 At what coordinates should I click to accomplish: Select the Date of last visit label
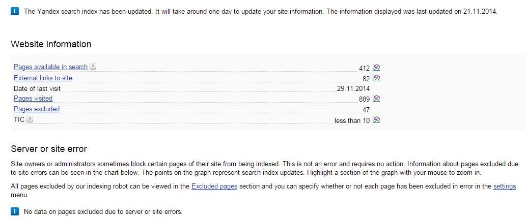coord(37,88)
